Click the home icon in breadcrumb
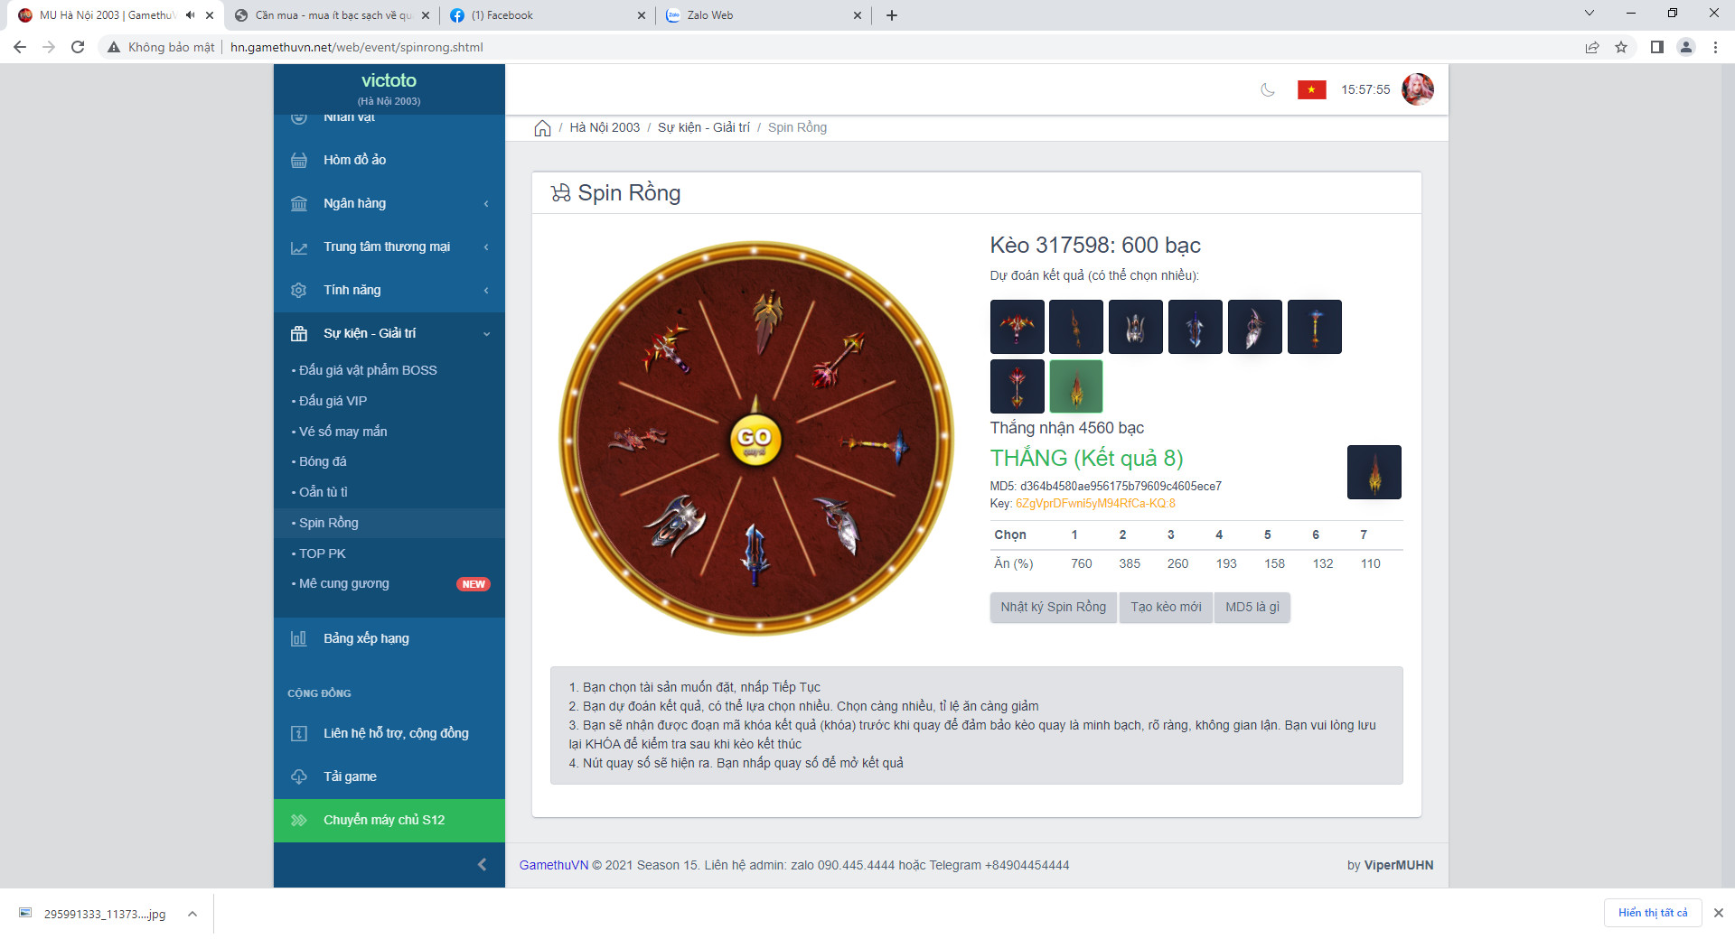1735x939 pixels. tap(542, 128)
